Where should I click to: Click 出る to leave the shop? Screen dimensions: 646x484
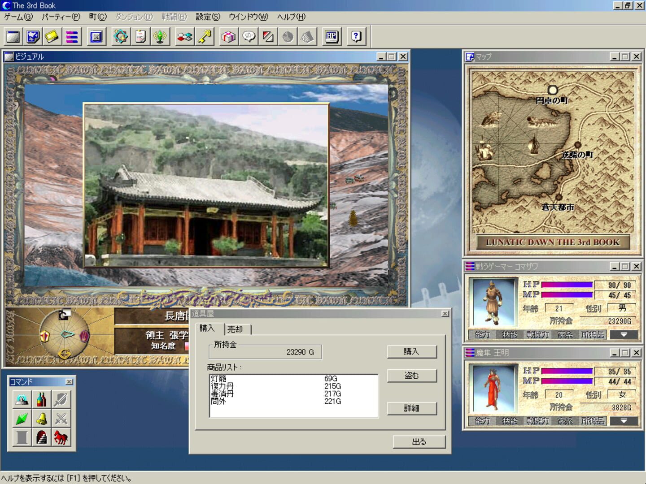pyautogui.click(x=419, y=441)
